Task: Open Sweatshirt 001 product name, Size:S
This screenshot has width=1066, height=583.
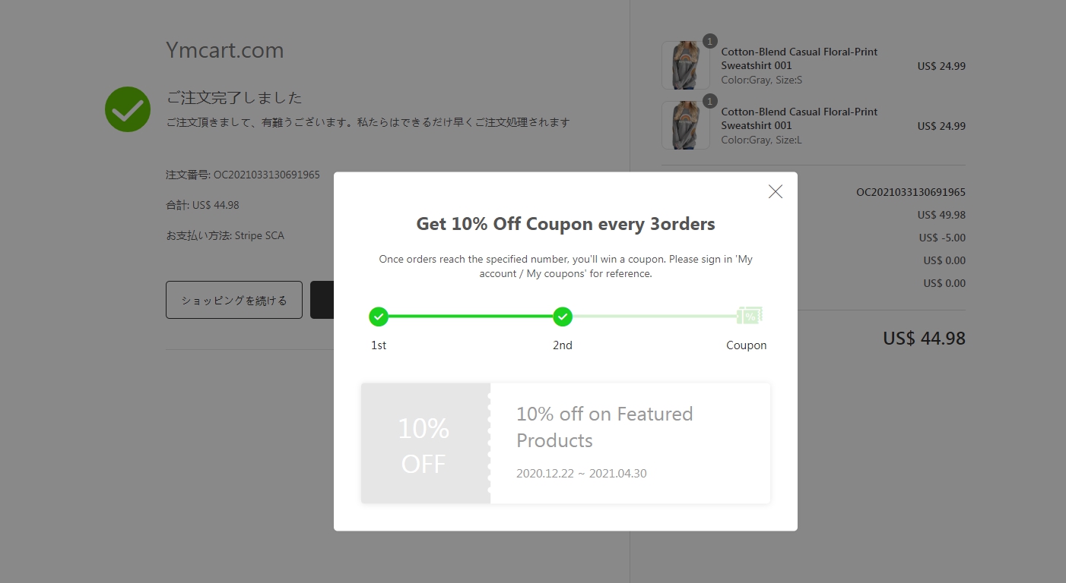Action: 798,58
